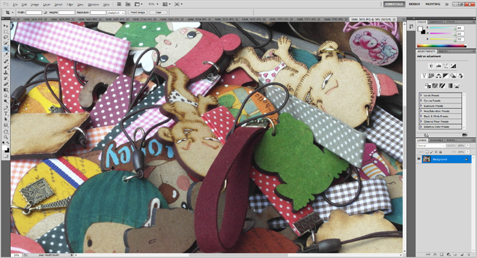The width and height of the screenshot is (477, 258).
Task: Select the Horizontal Type tool
Action: pyautogui.click(x=5, y=114)
